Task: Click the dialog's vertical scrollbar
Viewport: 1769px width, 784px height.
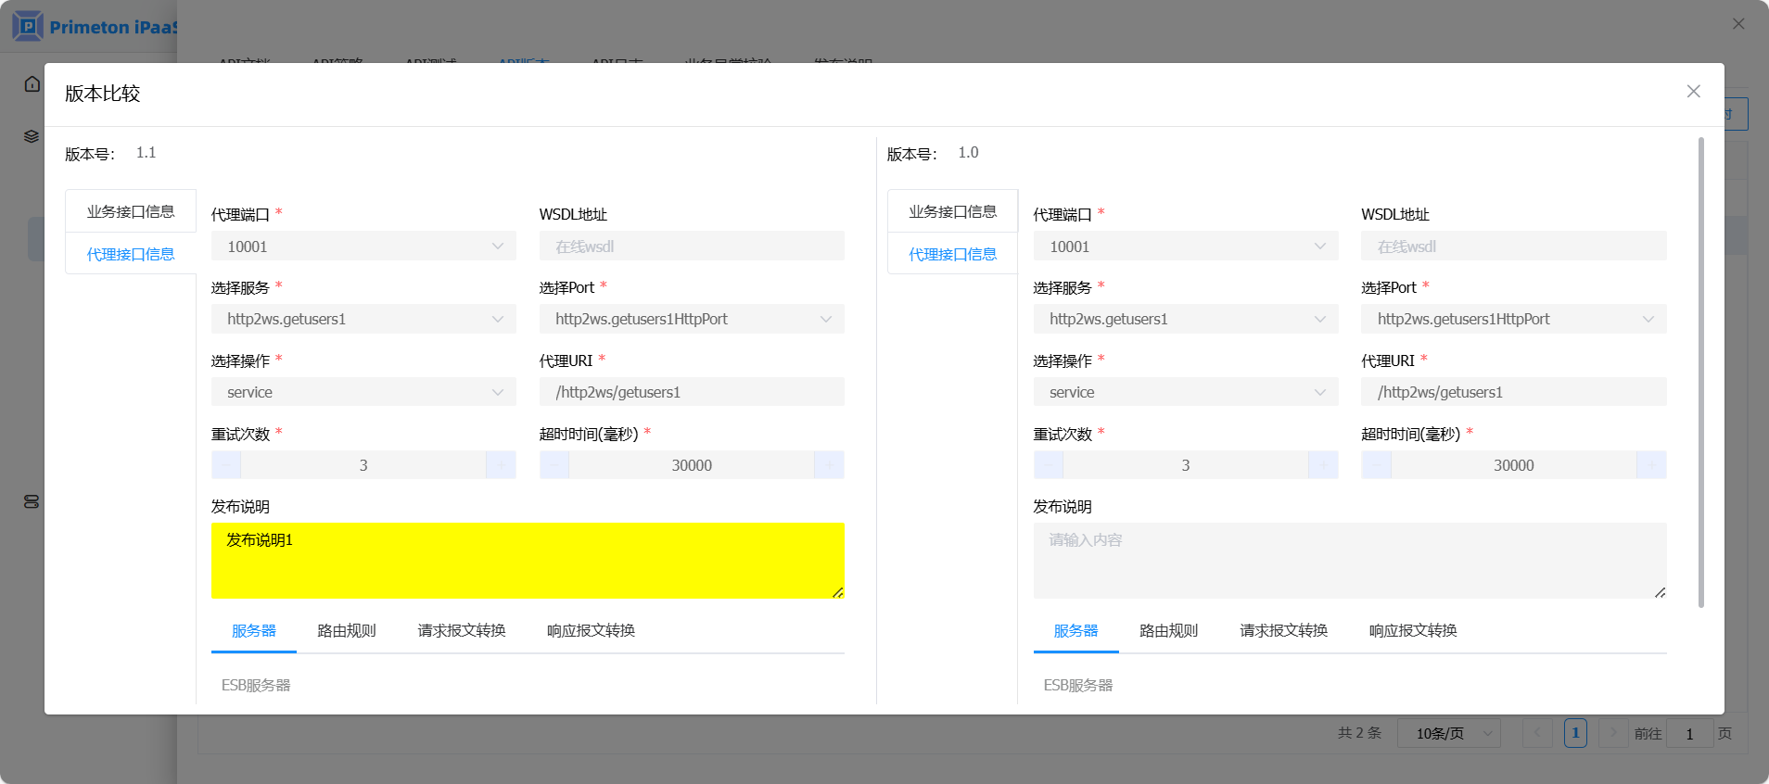Action: pyautogui.click(x=1700, y=371)
